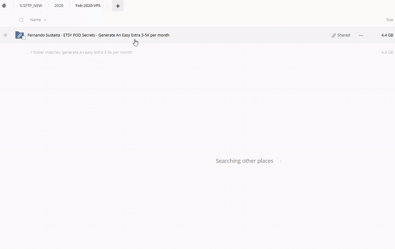
Task: Click the 'Searching other places' text
Action: [x=244, y=161]
